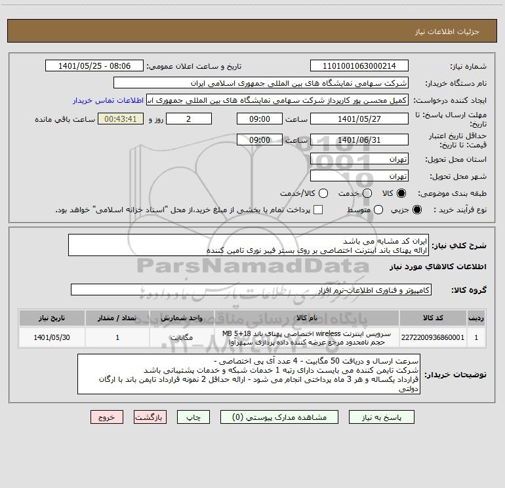Click the شماره نیاز field 1101001063000214
505x488 pixels.
359,66
